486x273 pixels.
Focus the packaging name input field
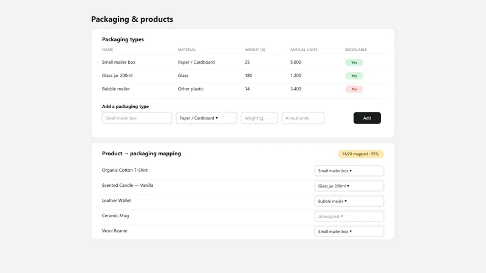pos(137,118)
